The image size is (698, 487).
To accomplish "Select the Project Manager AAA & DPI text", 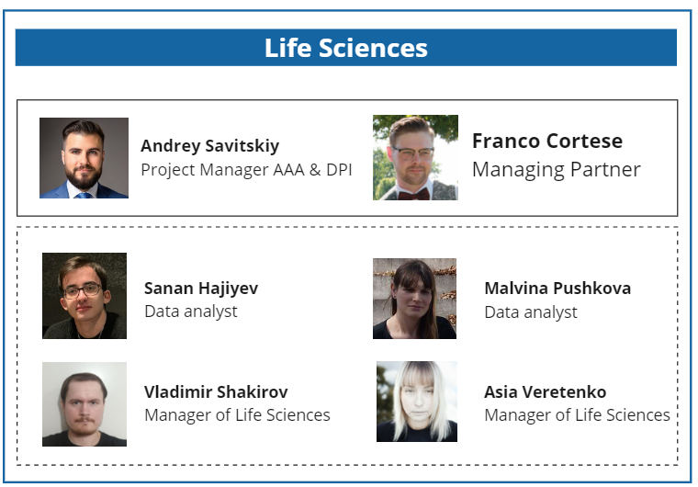I will [246, 170].
